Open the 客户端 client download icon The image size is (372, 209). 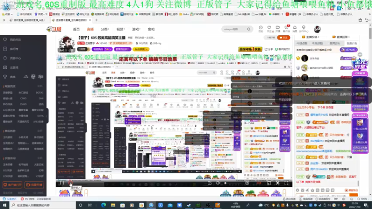click(x=286, y=29)
